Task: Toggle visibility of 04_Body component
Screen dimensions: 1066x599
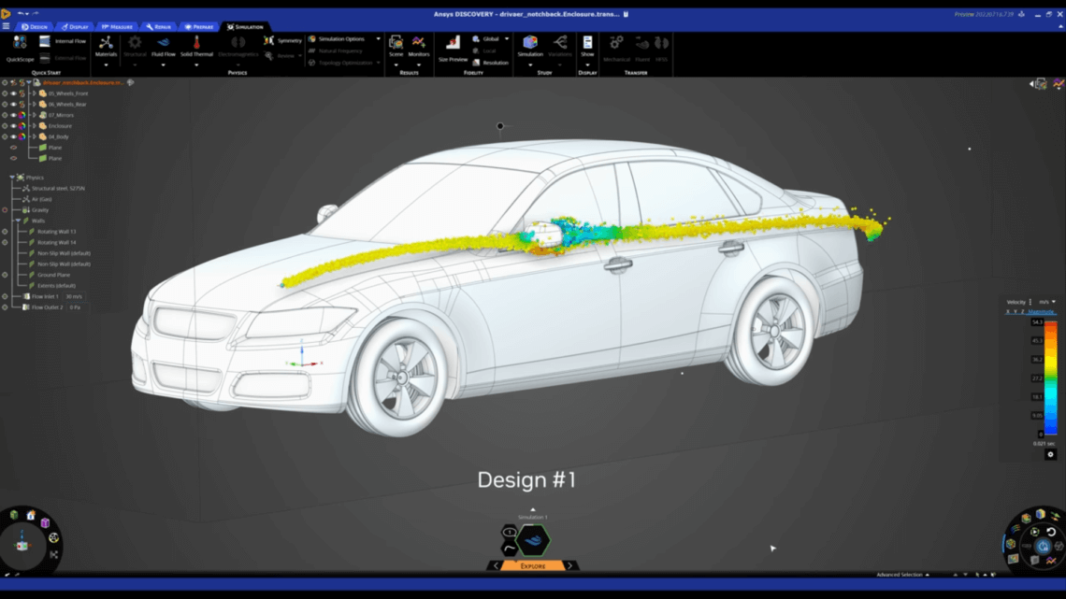Action: (13, 136)
